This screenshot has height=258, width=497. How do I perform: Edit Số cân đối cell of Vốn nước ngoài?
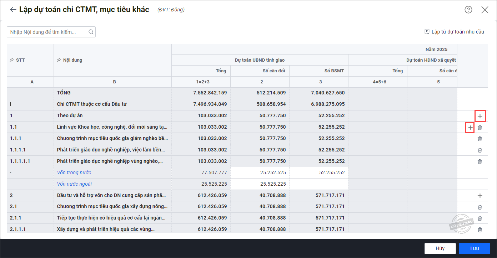(x=260, y=184)
